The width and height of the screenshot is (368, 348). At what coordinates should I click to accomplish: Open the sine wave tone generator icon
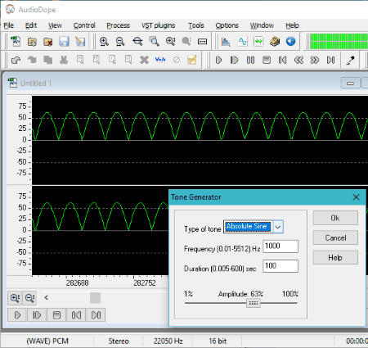(x=242, y=42)
